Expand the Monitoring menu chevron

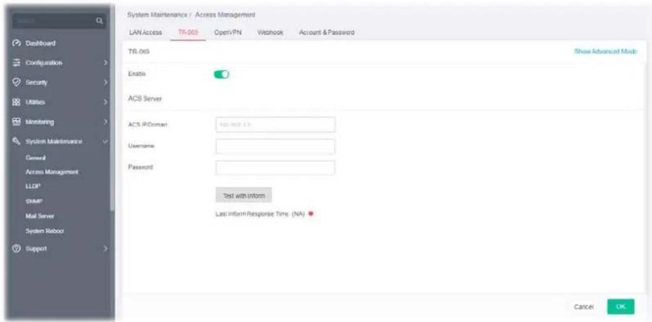pos(106,122)
